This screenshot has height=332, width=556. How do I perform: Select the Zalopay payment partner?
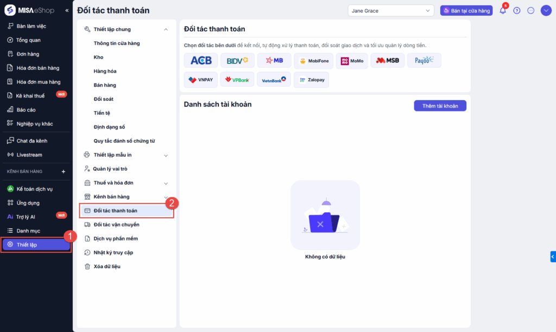click(311, 80)
